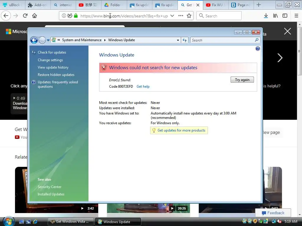Click the Firefox forward arrow
This screenshot has width=302, height=226.
click(16, 16)
